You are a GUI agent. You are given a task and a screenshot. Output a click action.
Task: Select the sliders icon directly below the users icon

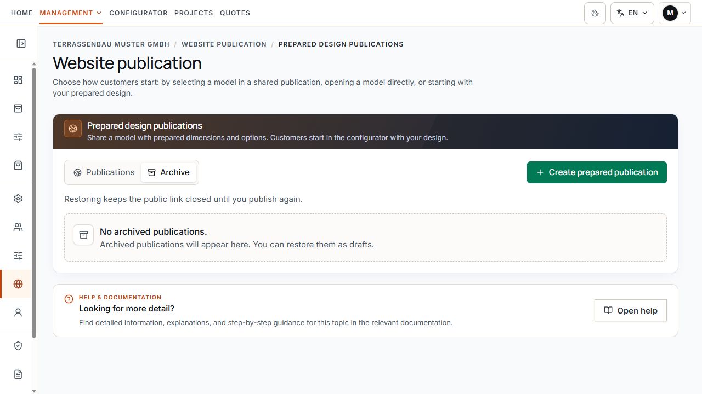tap(18, 256)
